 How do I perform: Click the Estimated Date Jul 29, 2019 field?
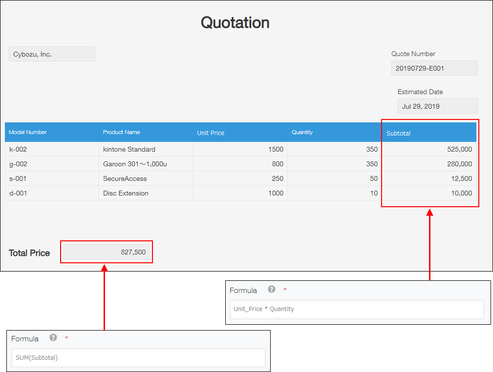point(437,106)
